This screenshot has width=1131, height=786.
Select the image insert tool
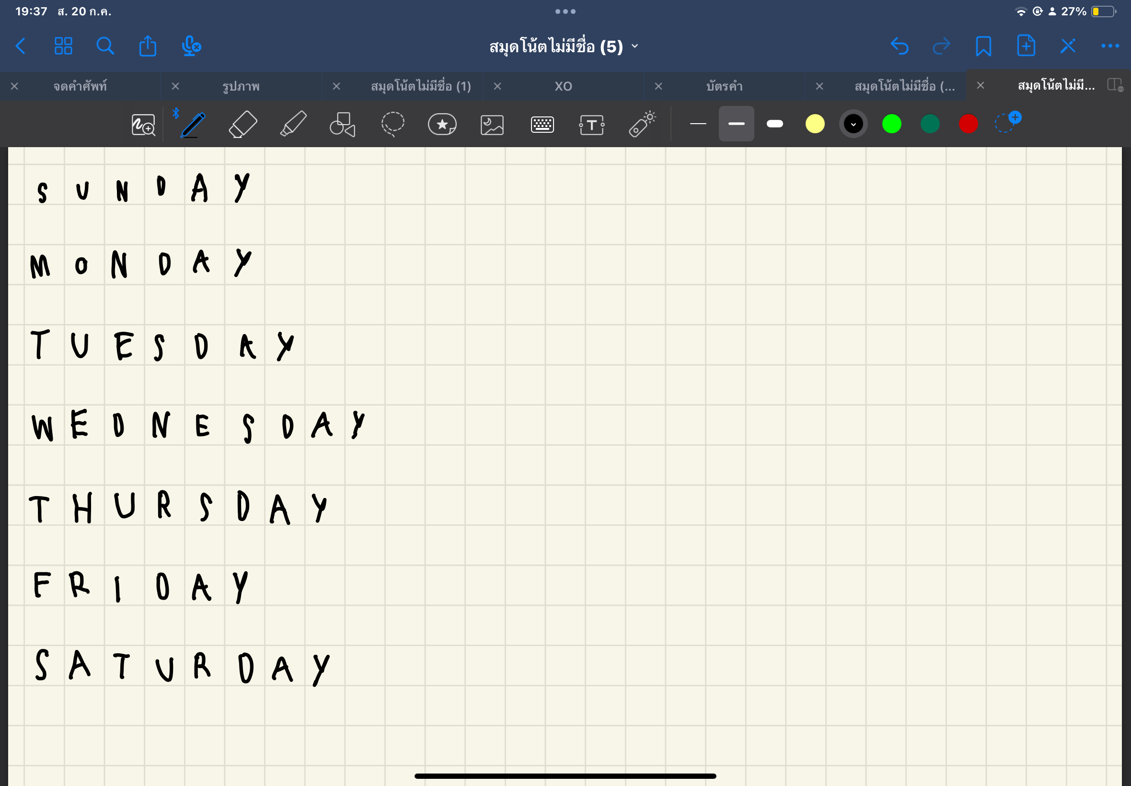pyautogui.click(x=492, y=124)
